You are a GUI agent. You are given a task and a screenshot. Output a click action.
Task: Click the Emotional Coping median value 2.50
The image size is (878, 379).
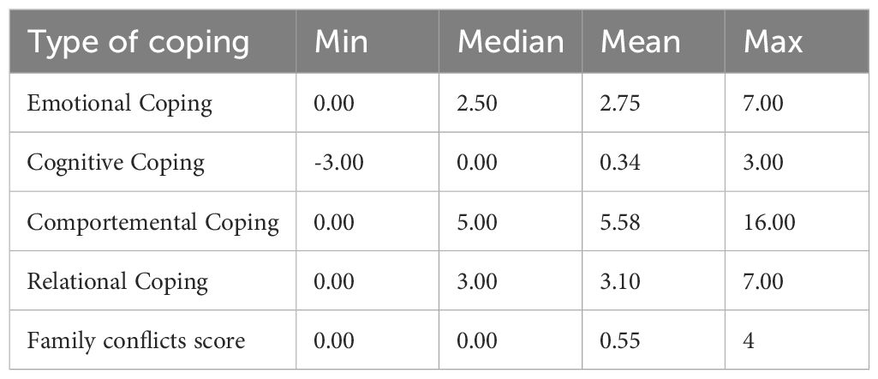click(x=478, y=105)
